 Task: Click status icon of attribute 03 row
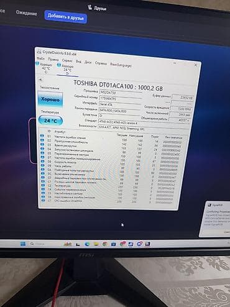tap(42, 144)
